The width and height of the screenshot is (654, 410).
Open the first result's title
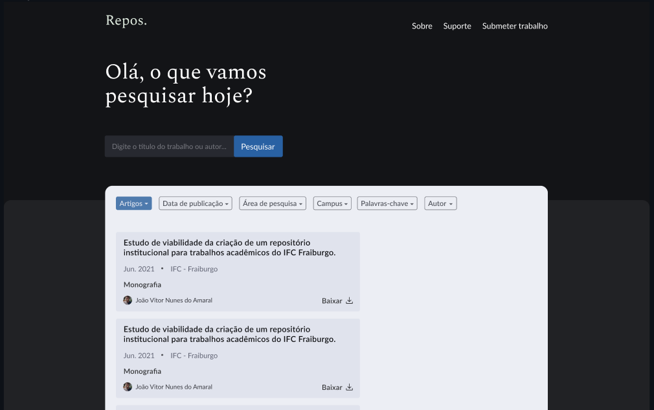(229, 248)
